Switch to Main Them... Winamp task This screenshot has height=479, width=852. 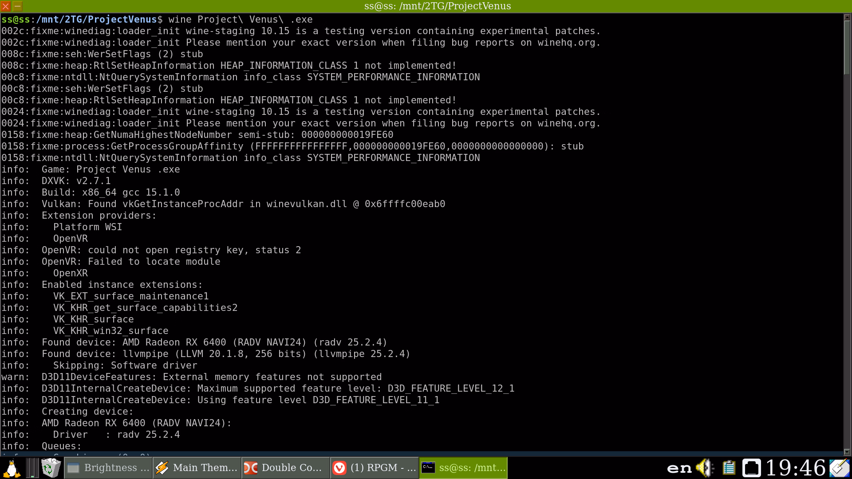pos(197,468)
